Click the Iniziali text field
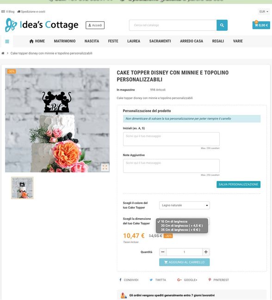The height and width of the screenshot is (300, 272). click(x=171, y=139)
